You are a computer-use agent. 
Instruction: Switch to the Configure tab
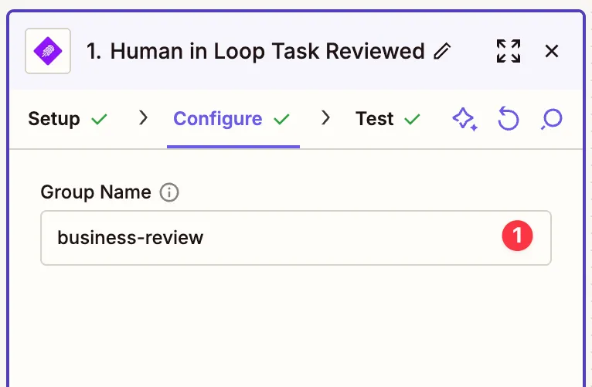[x=218, y=119]
